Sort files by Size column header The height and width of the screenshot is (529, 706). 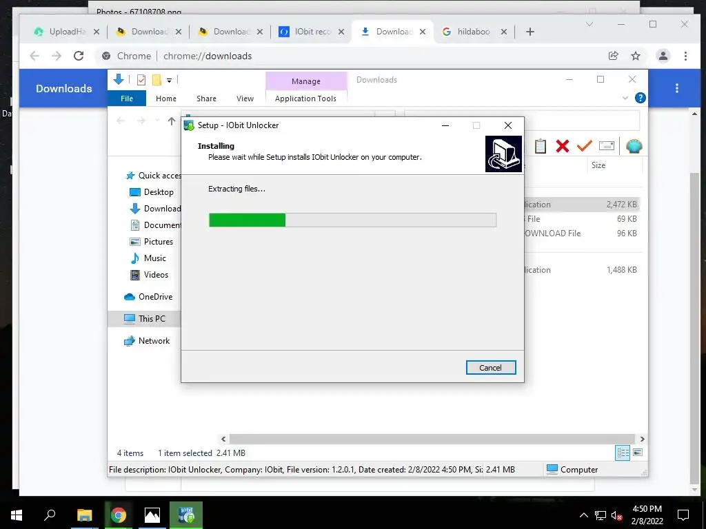[598, 165]
